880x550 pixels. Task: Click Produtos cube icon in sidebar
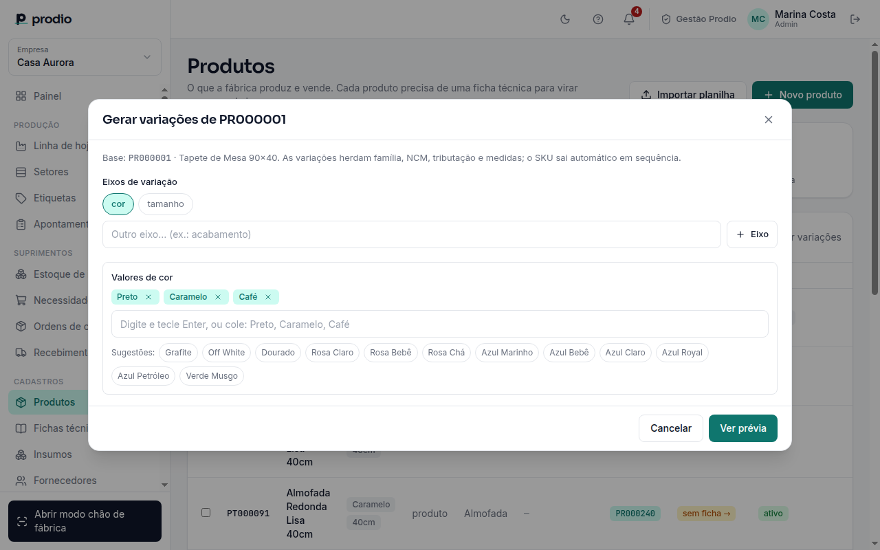[x=21, y=402]
